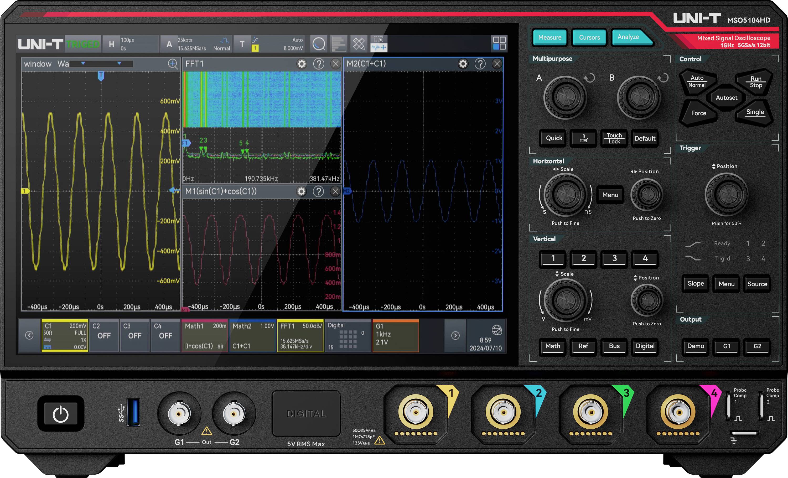The image size is (788, 478).
Task: Toggle the Digital channels tile
Action: point(348,336)
